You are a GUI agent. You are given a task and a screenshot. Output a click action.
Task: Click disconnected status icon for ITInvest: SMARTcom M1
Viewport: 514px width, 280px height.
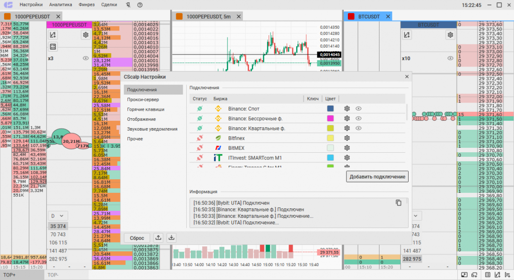point(200,158)
